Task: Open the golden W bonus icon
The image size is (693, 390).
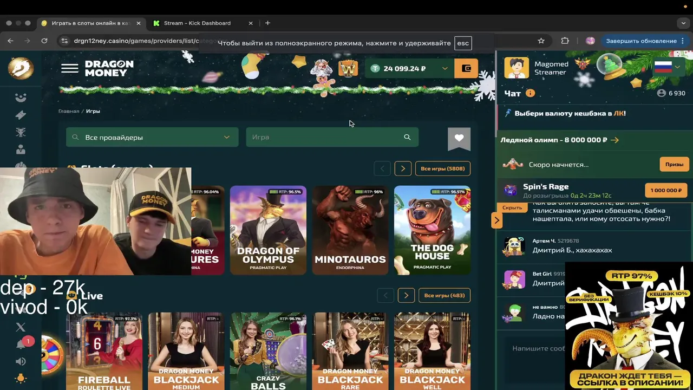Action: tap(348, 68)
